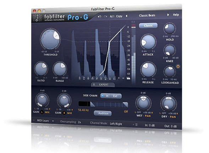Select the Ext side chain option
The width and height of the screenshot is (209, 153).
tap(116, 96)
